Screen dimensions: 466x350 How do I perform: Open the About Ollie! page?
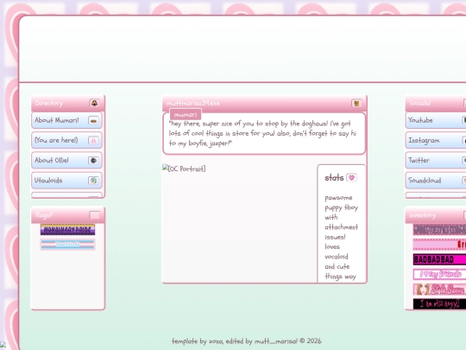[66, 160]
